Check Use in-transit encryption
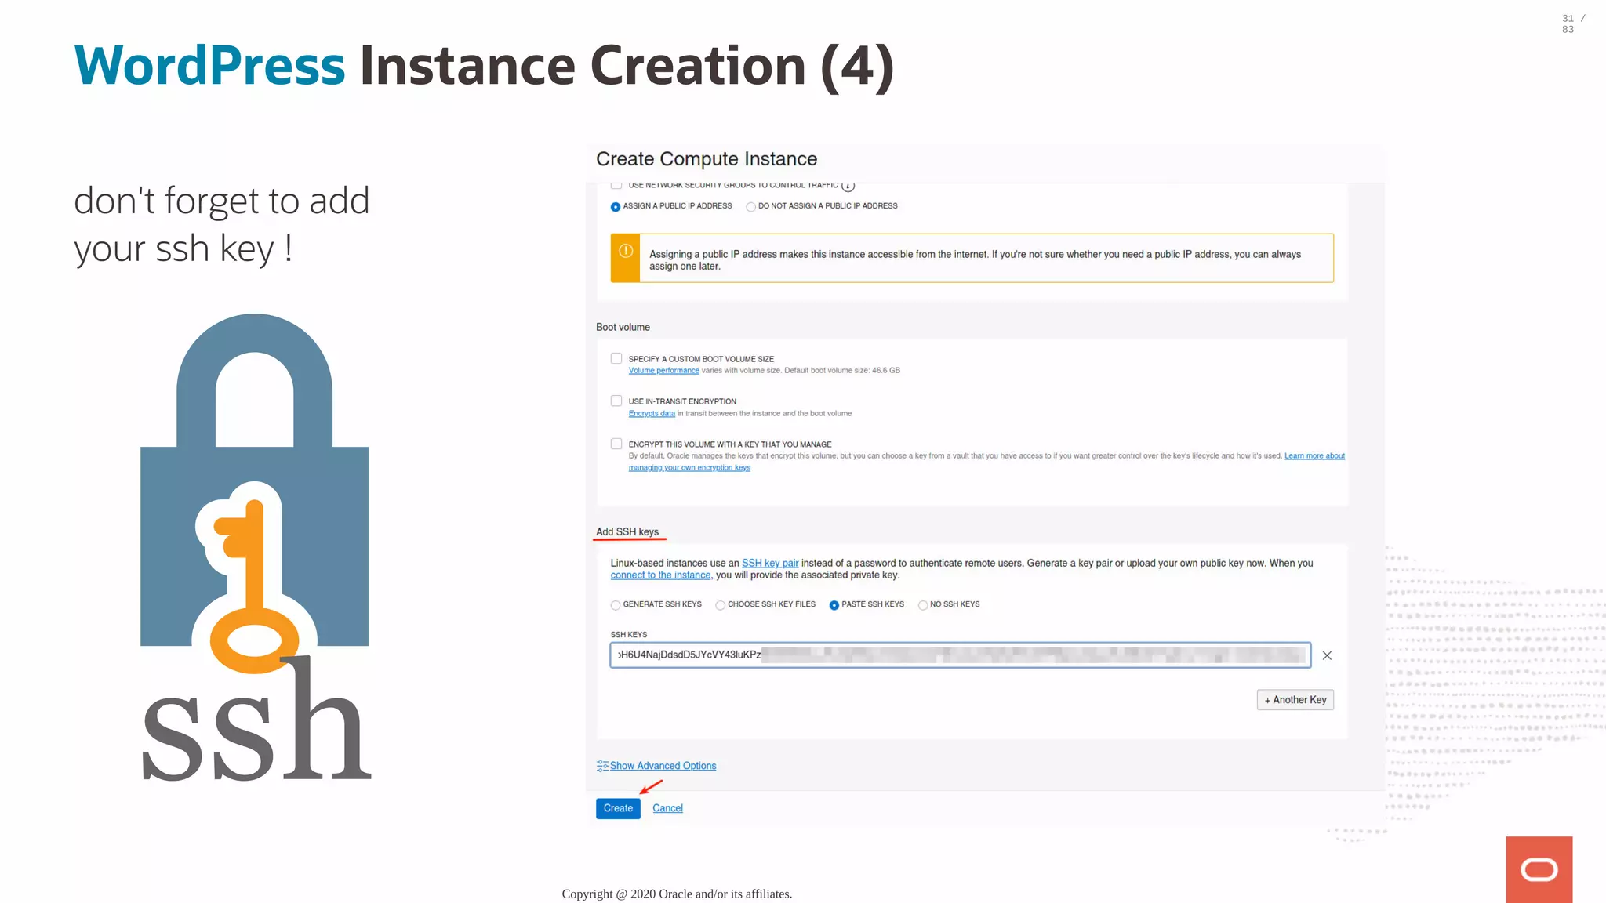The width and height of the screenshot is (1606, 903). 616,401
